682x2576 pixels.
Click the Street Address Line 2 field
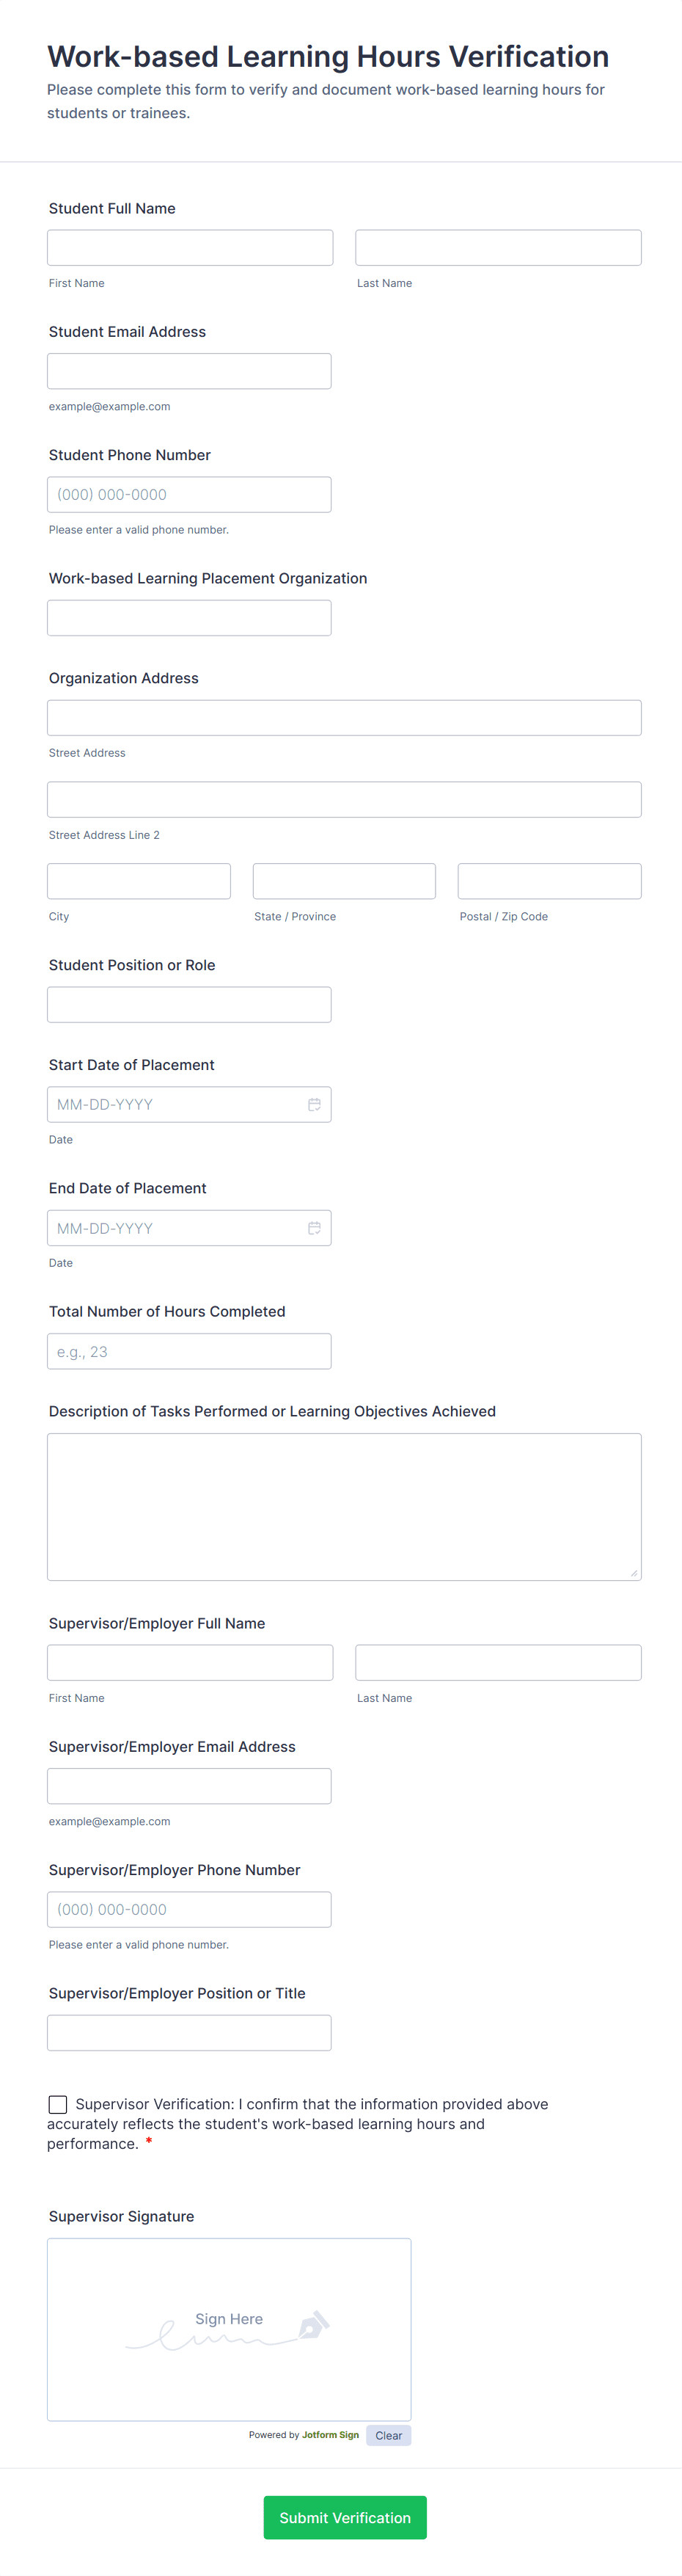point(343,799)
